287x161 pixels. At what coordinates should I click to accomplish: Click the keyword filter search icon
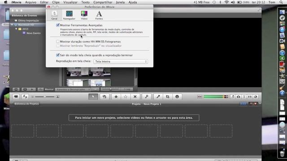click(x=41, y=89)
